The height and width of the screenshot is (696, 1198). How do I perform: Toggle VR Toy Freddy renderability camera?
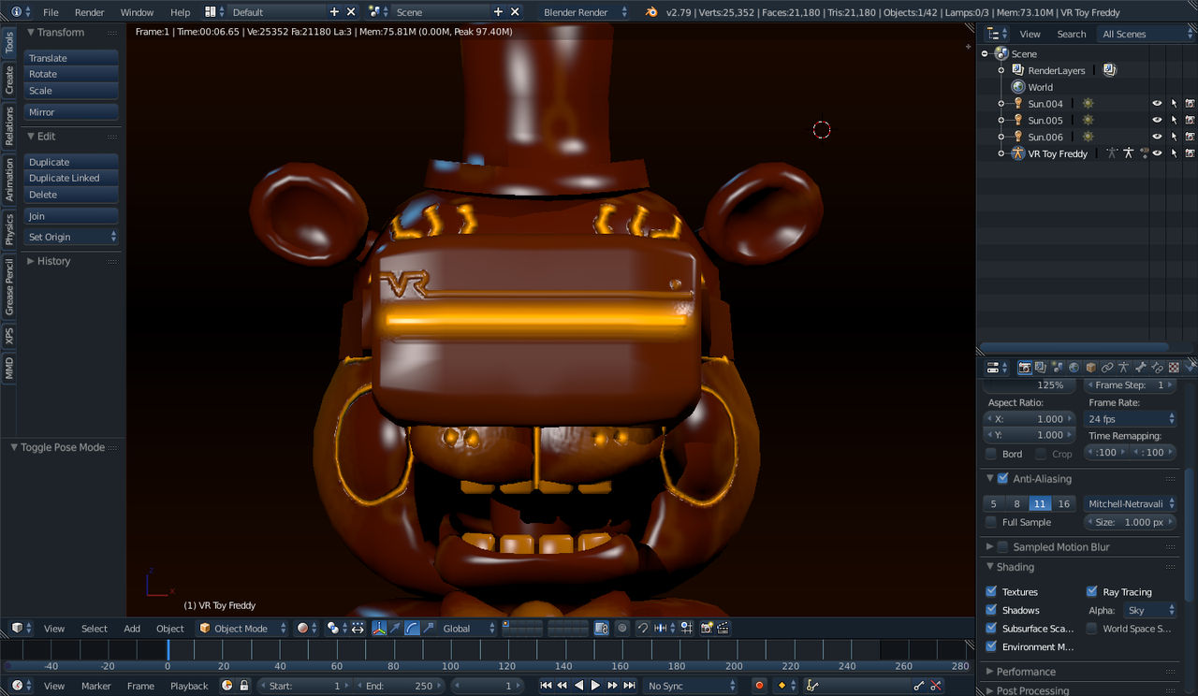click(1190, 153)
